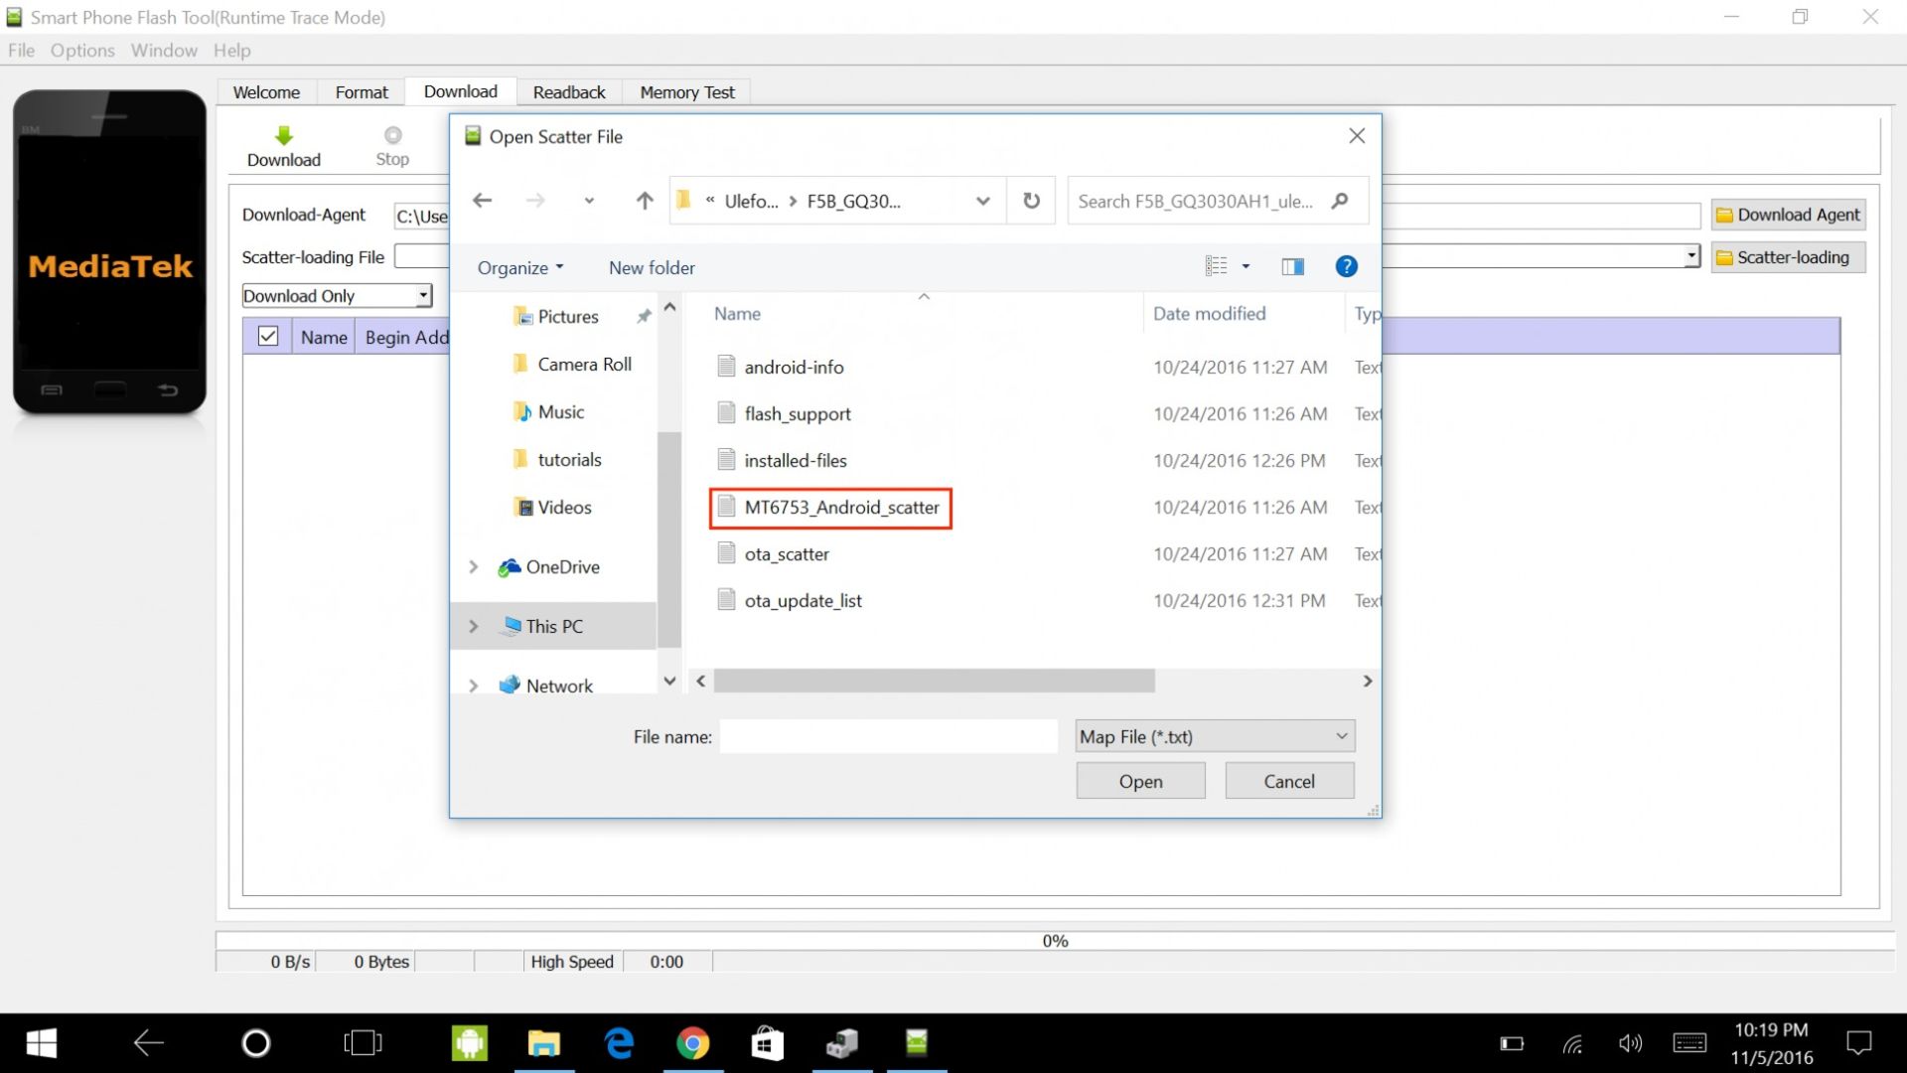Go back in Open Scatter File dialog
This screenshot has width=1907, height=1073.
coord(483,201)
